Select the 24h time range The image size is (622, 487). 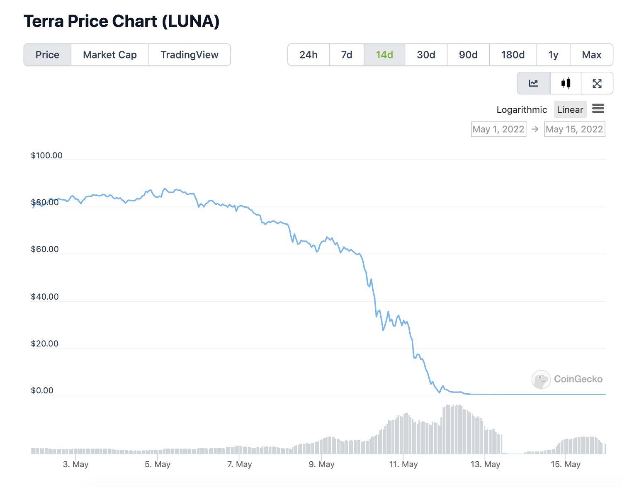click(x=309, y=55)
